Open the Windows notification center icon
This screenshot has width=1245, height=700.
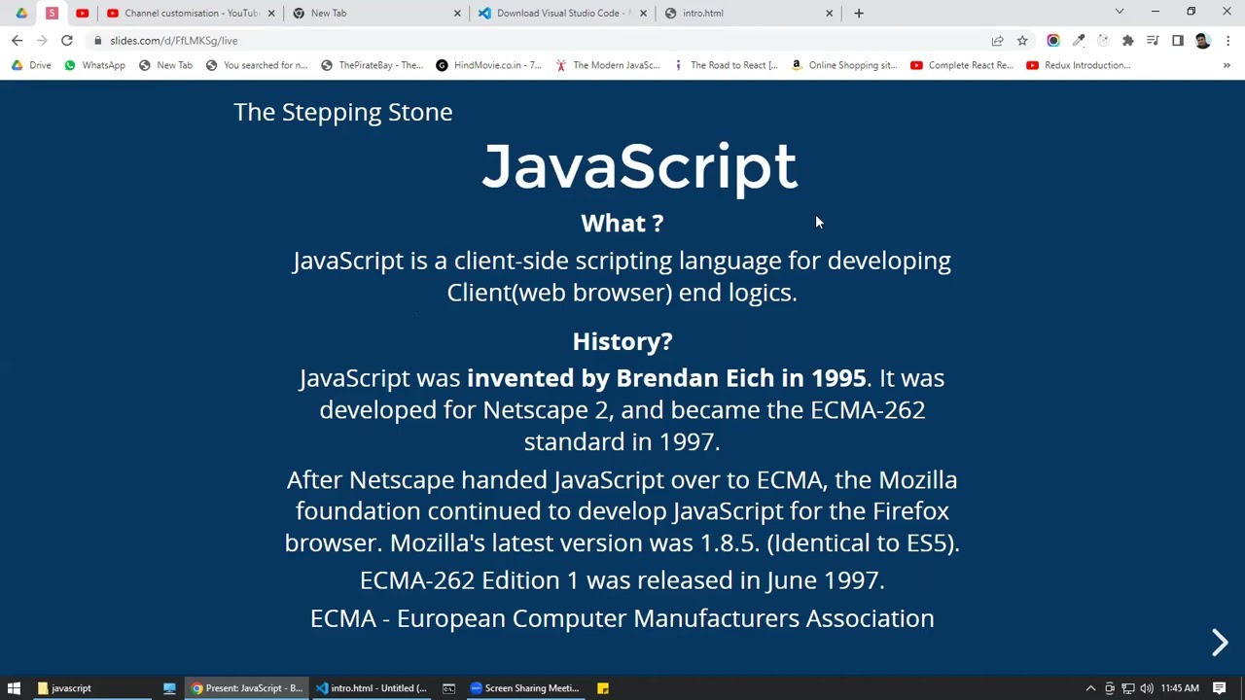point(1219,688)
